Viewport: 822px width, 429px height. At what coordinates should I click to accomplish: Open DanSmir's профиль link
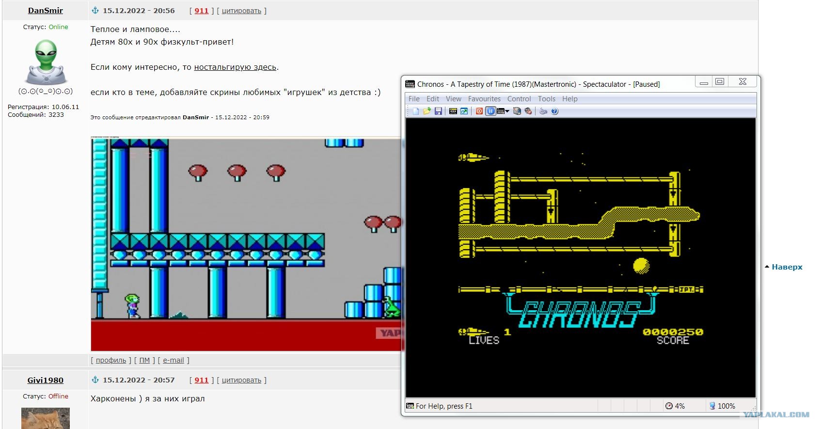coord(111,360)
